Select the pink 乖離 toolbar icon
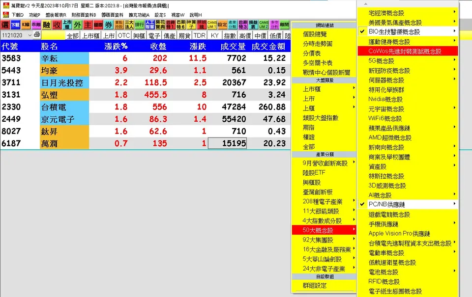Image resolution: width=472 pixels, height=297 pixels. point(36,25)
